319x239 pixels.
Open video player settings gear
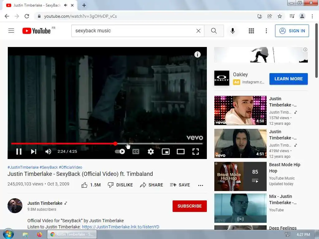pyautogui.click(x=151, y=152)
